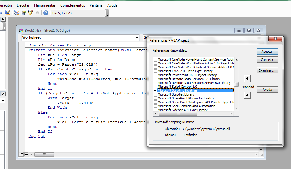Uncheck Microsoft Scripting Runtime reference
Image resolution: width=291 pixels, height=169 pixels.
[x=155, y=90]
